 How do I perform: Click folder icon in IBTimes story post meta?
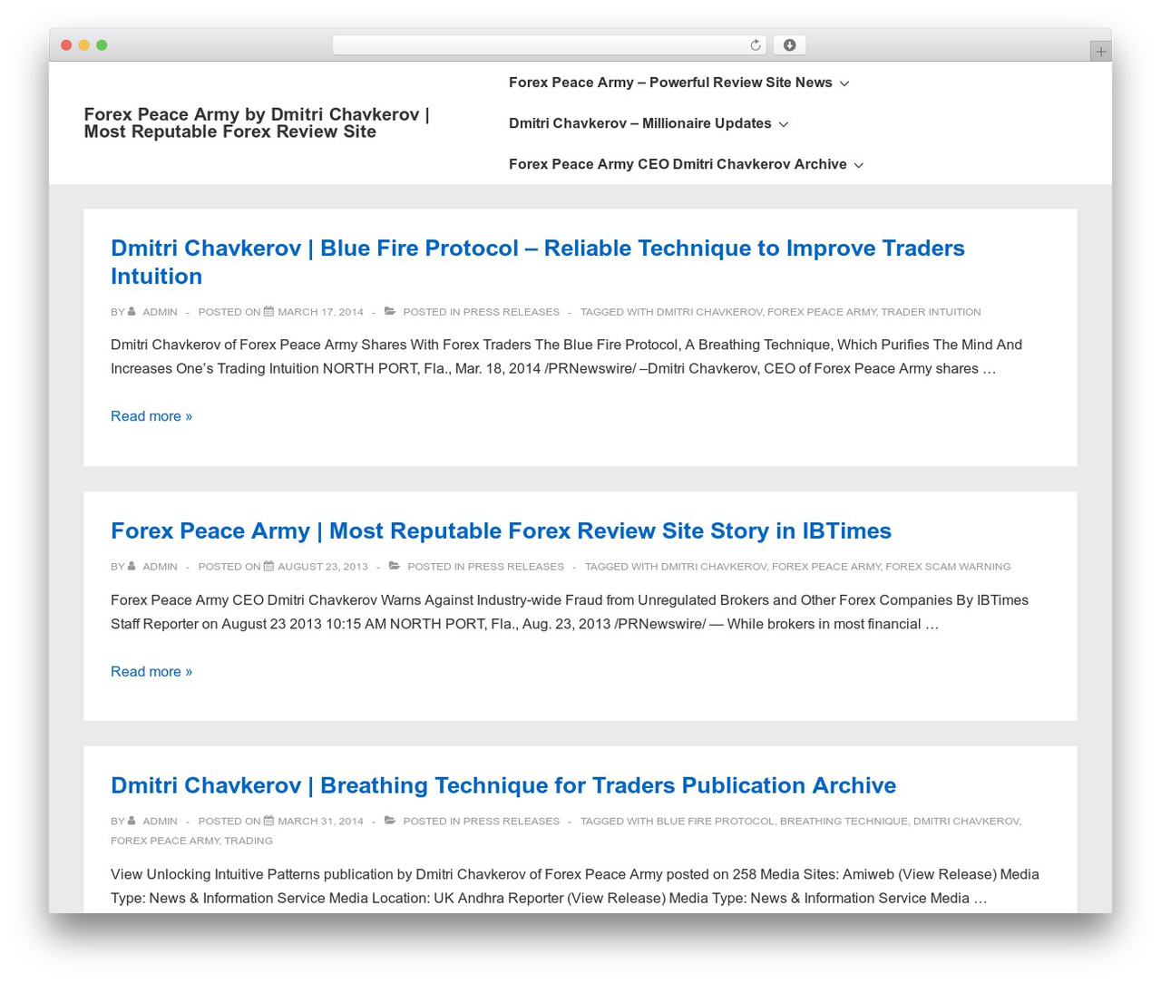[395, 566]
